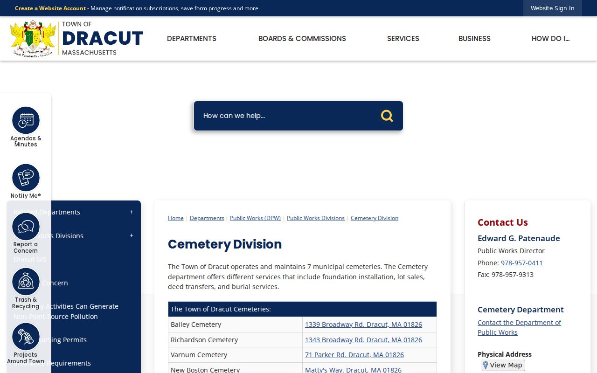This screenshot has width=597, height=373.
Task: Click the search magnifier icon
Action: click(387, 116)
